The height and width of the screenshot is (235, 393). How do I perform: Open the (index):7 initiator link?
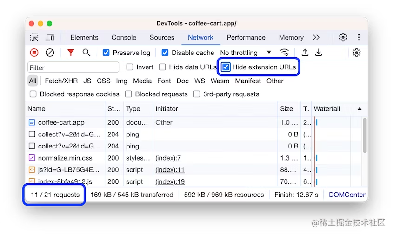168,158
